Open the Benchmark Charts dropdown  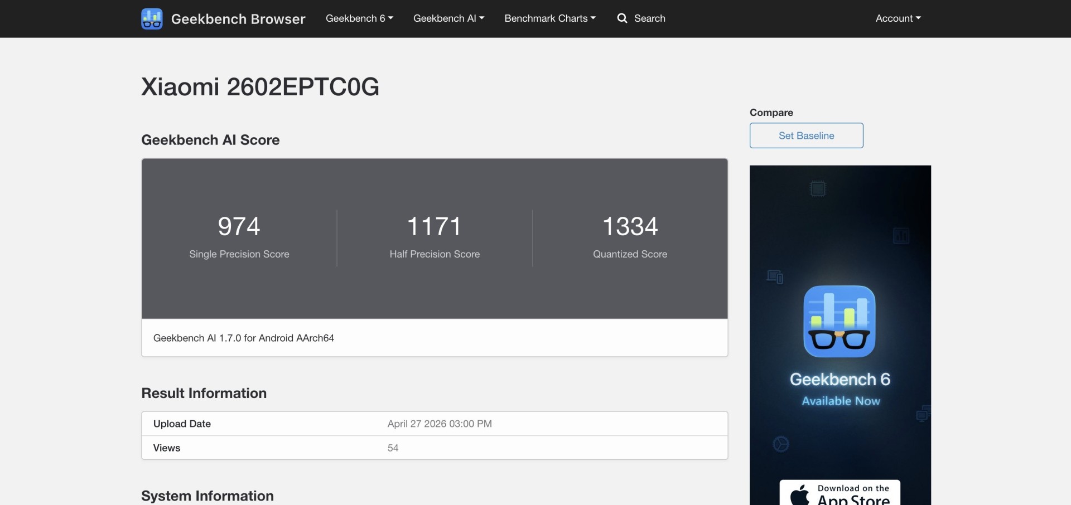[549, 18]
